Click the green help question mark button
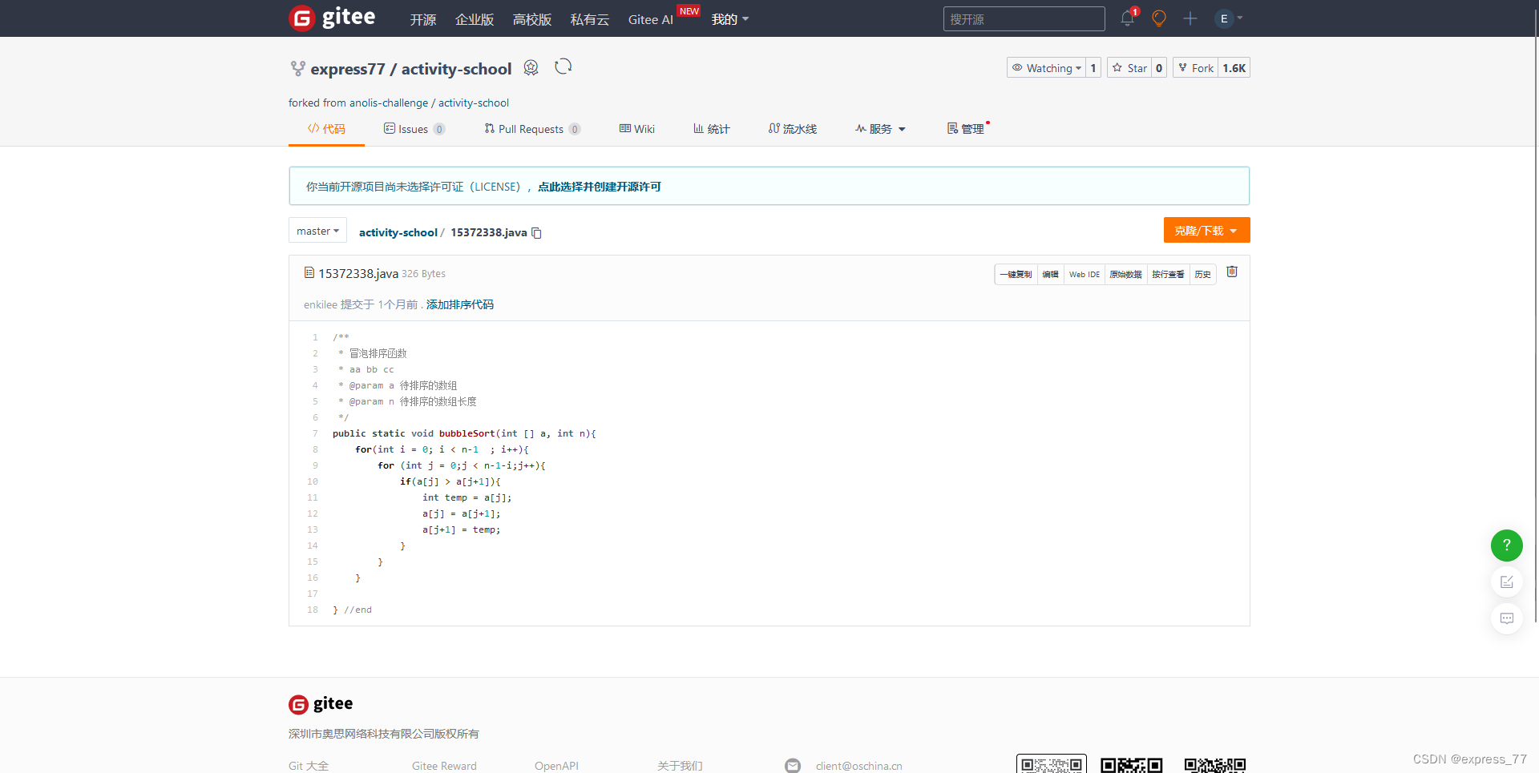The image size is (1539, 773). click(1507, 546)
